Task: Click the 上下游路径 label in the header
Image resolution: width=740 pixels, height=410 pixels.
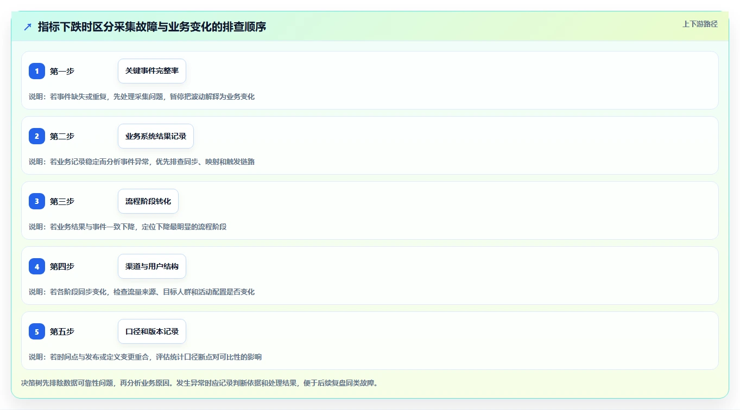Action: tap(700, 24)
